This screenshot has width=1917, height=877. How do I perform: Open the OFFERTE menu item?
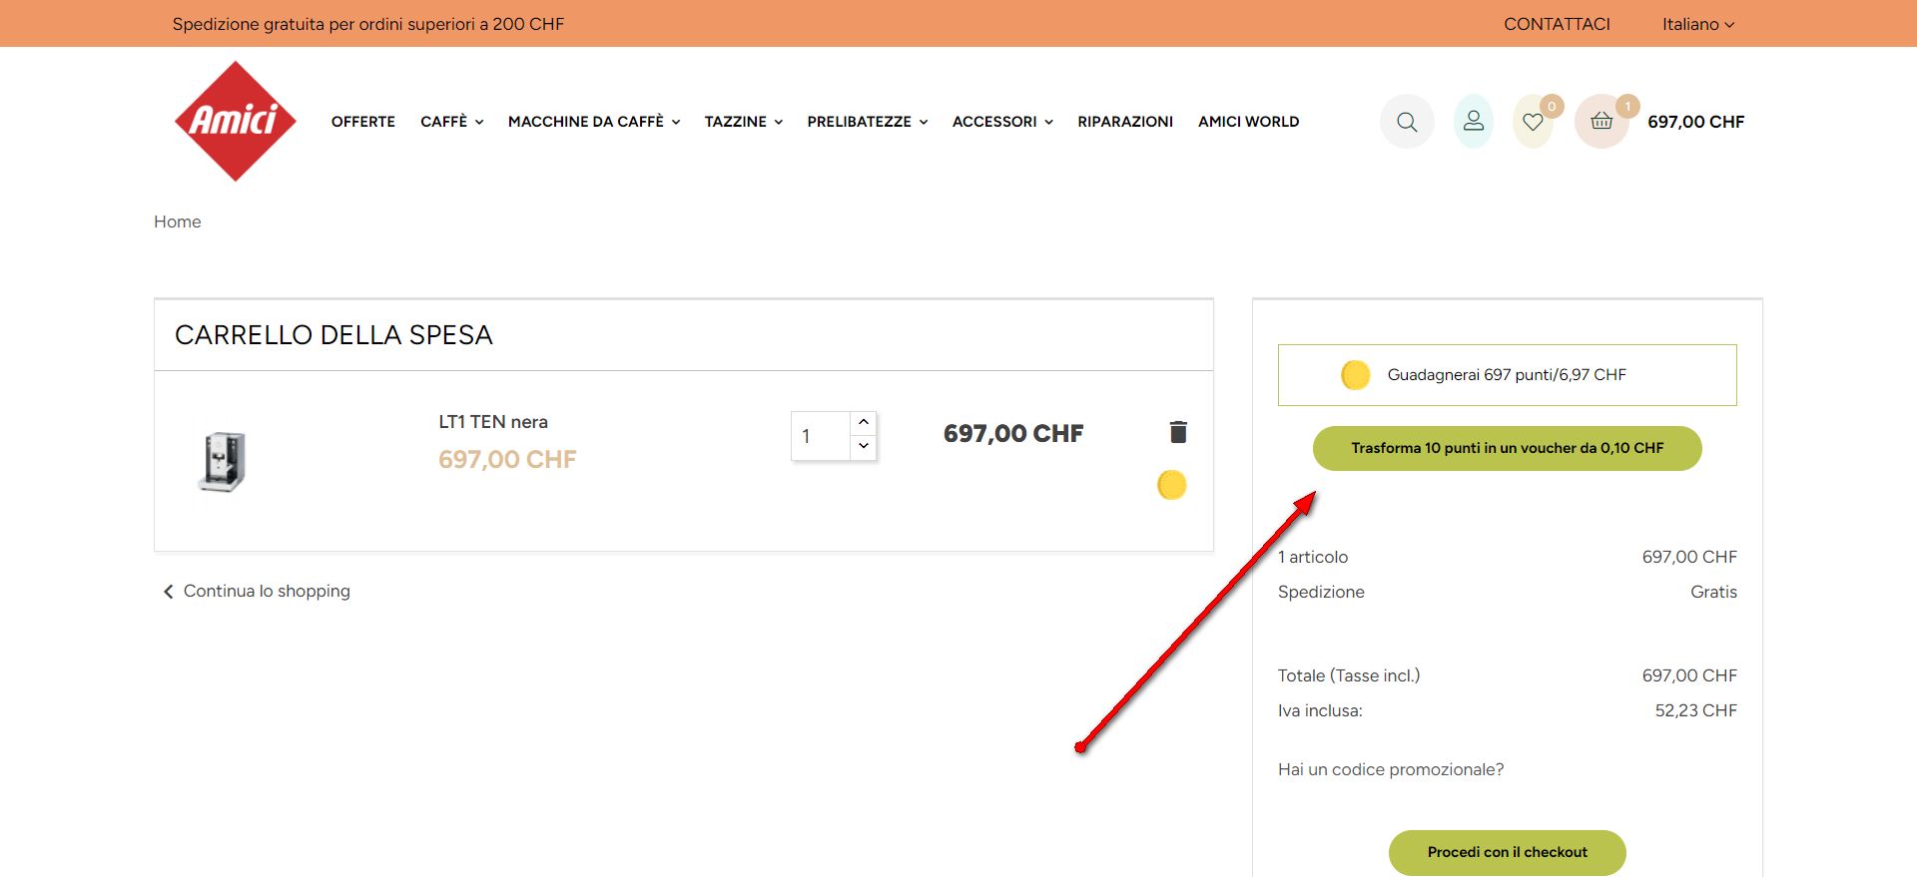point(363,122)
